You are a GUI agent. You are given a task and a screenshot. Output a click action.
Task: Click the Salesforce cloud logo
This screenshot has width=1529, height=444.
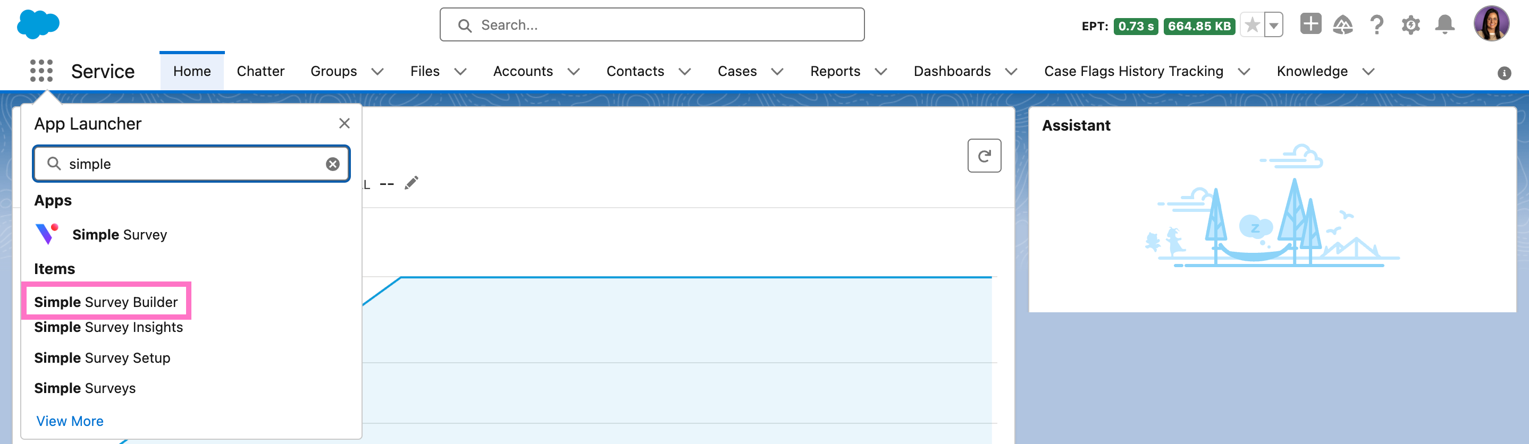pos(38,24)
